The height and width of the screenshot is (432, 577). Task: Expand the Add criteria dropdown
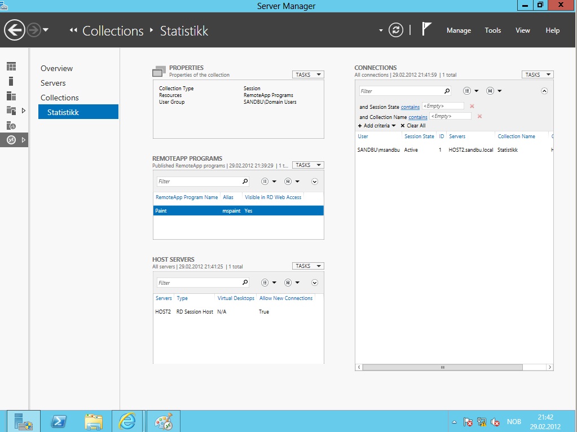[376, 125]
